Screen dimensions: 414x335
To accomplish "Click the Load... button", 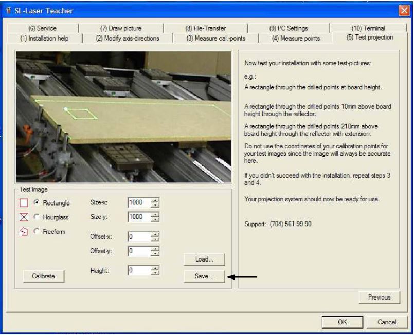I will [x=204, y=259].
